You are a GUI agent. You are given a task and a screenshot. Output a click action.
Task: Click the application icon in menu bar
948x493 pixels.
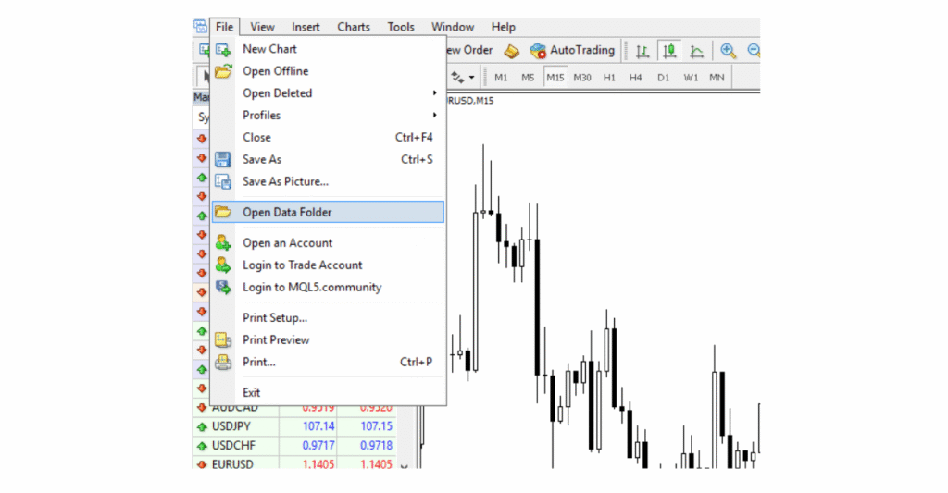click(x=200, y=27)
